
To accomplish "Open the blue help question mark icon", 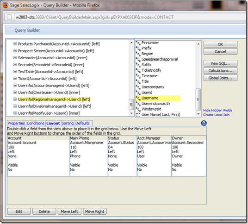I will point(204,123).
